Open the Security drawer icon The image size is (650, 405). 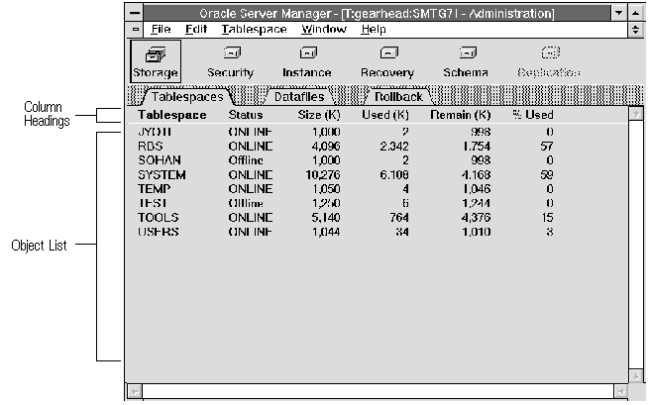click(231, 61)
